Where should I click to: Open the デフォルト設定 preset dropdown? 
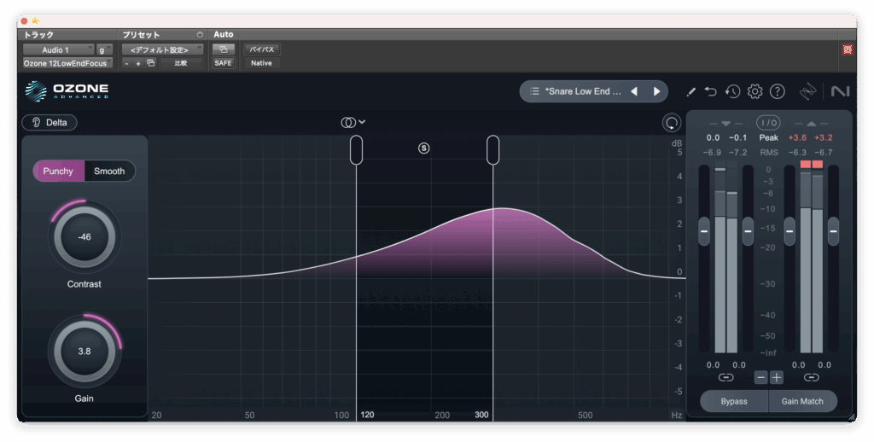point(161,49)
